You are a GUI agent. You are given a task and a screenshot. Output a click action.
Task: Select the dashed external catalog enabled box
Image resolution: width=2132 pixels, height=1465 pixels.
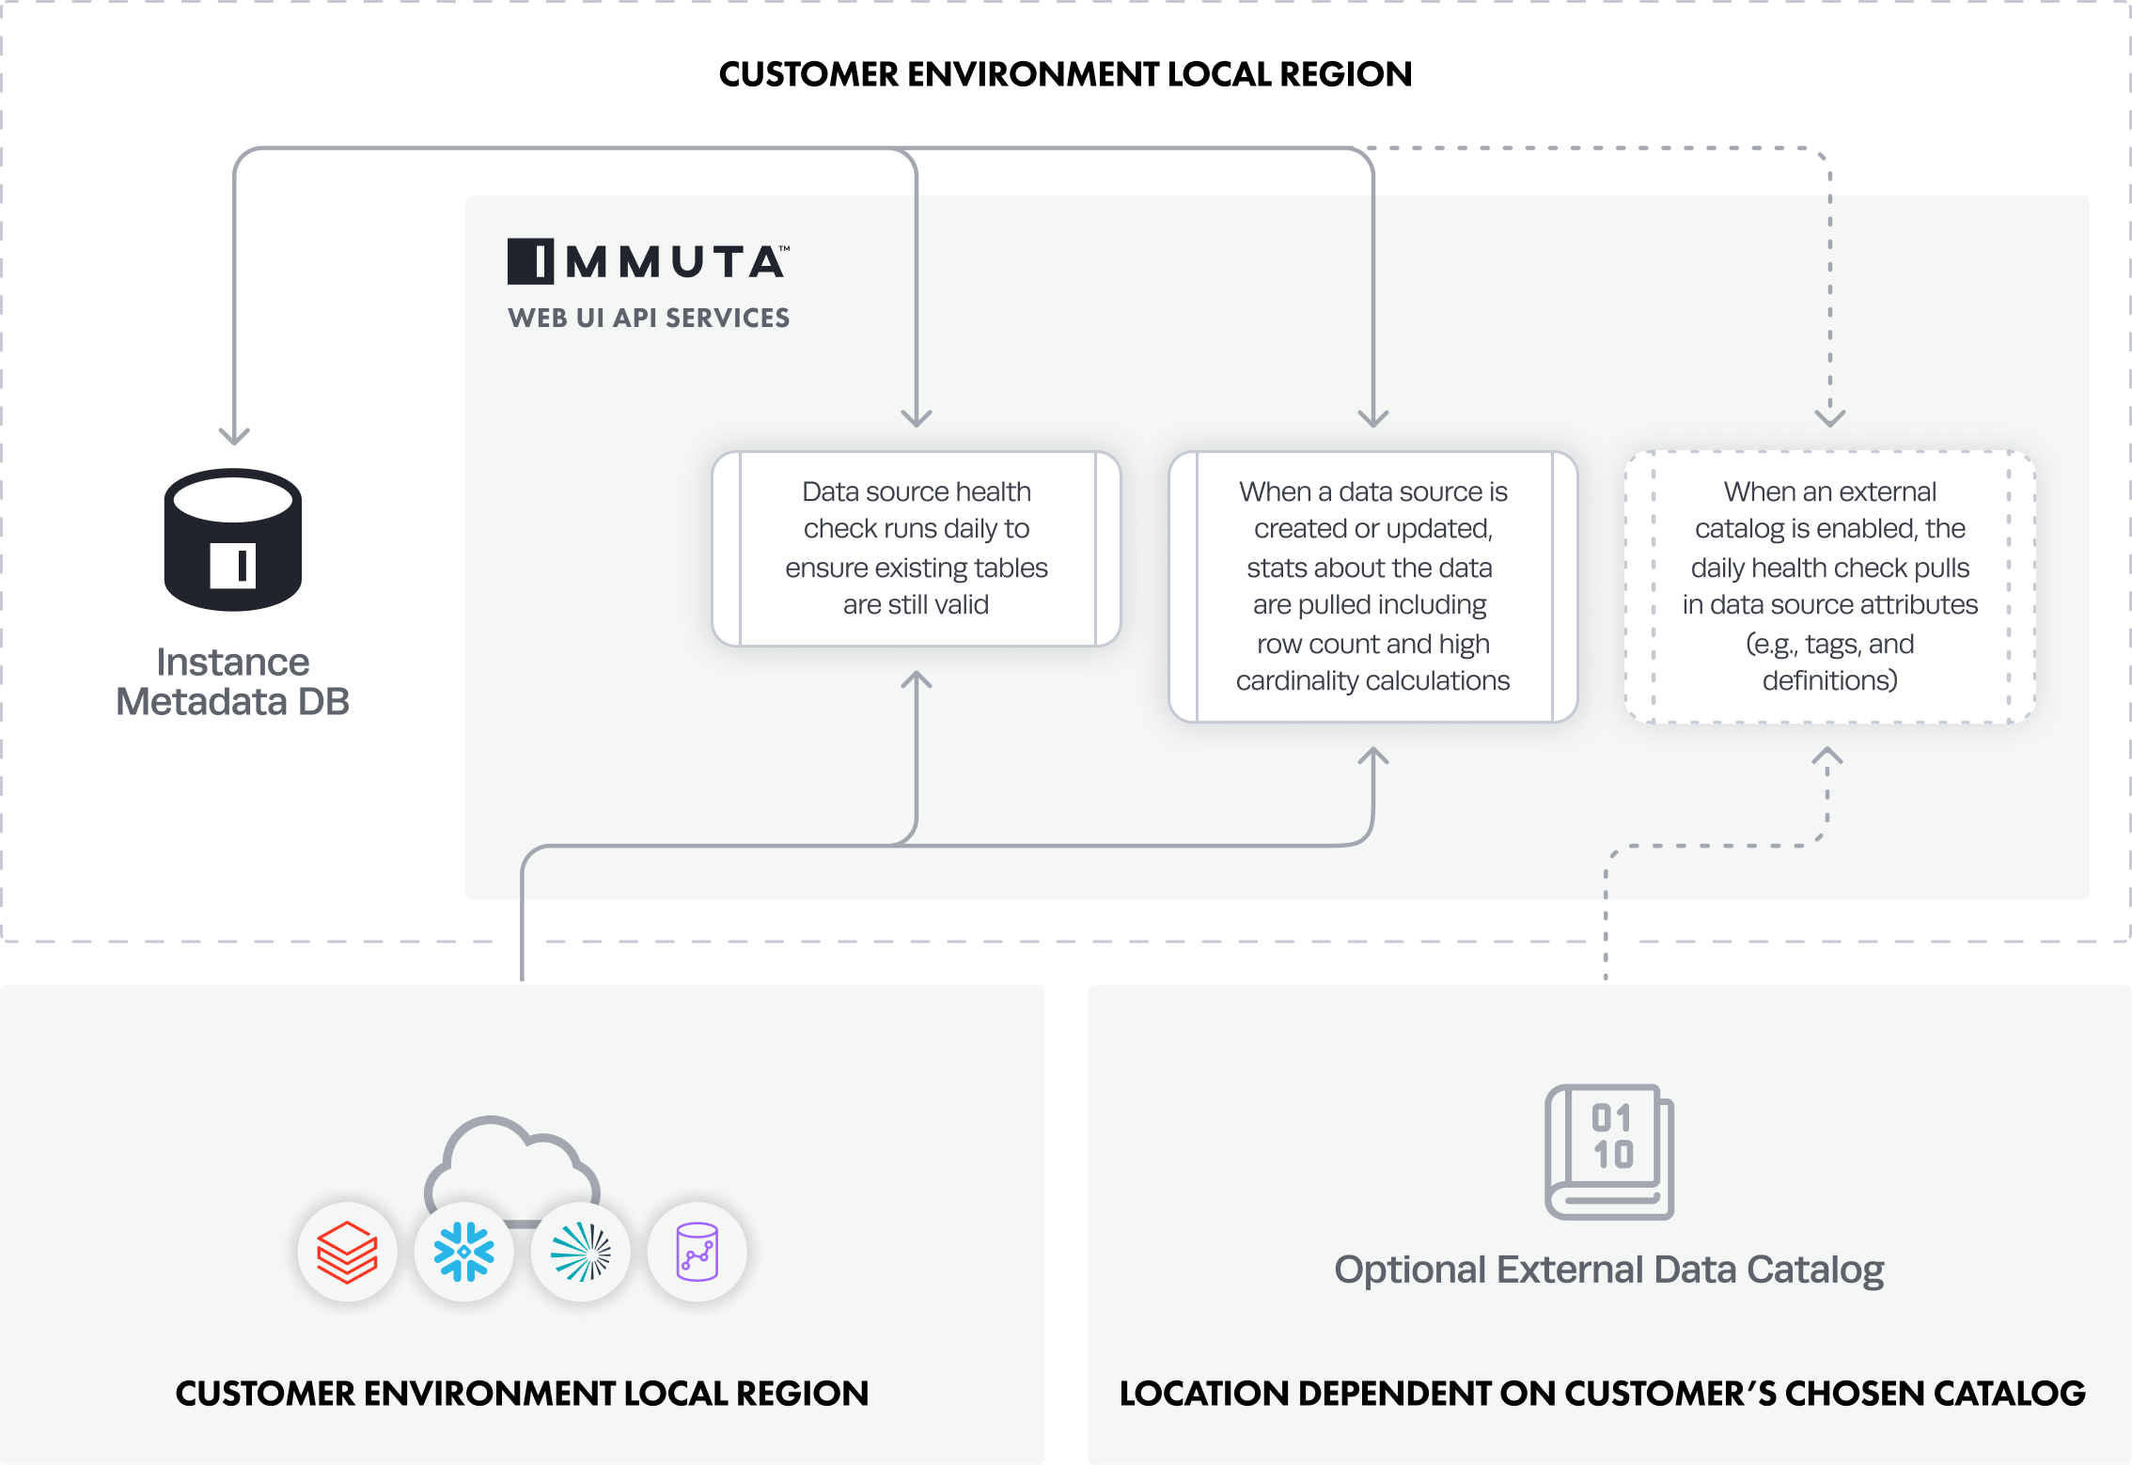pyautogui.click(x=1829, y=586)
